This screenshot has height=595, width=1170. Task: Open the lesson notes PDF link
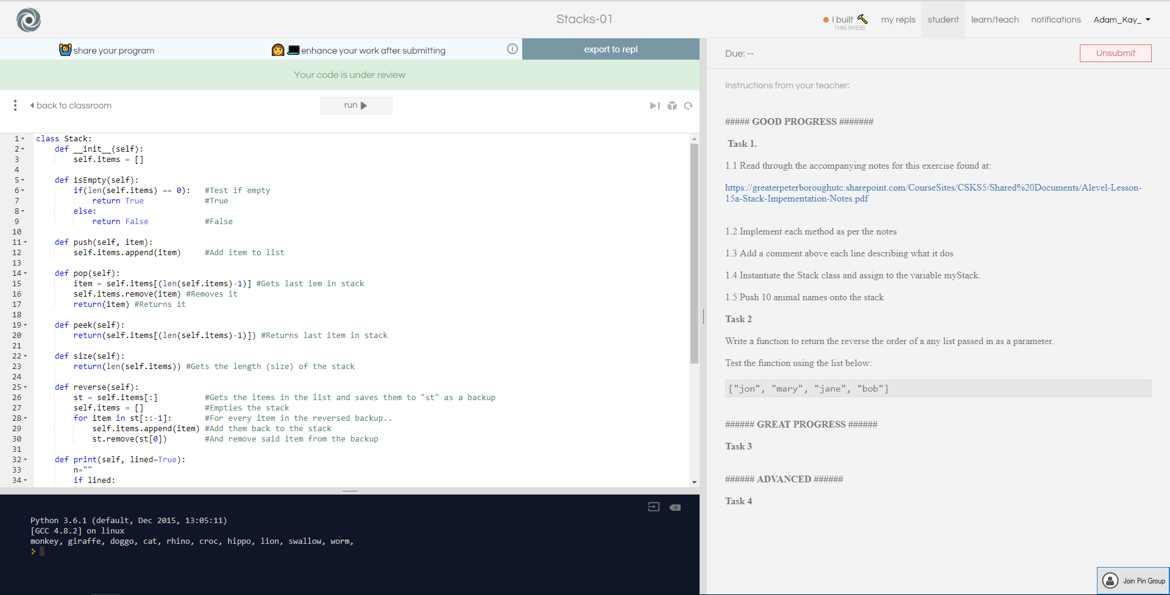pos(933,193)
